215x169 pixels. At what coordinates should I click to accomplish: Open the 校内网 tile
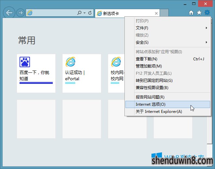pos(116,73)
